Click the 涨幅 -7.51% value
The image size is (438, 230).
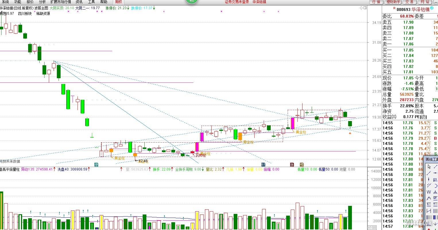407,89
